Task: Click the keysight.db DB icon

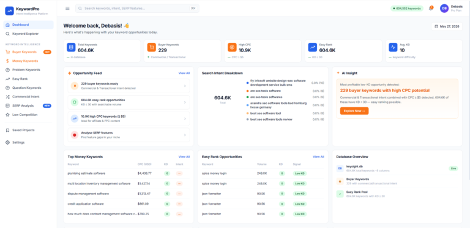Action: click(340, 169)
